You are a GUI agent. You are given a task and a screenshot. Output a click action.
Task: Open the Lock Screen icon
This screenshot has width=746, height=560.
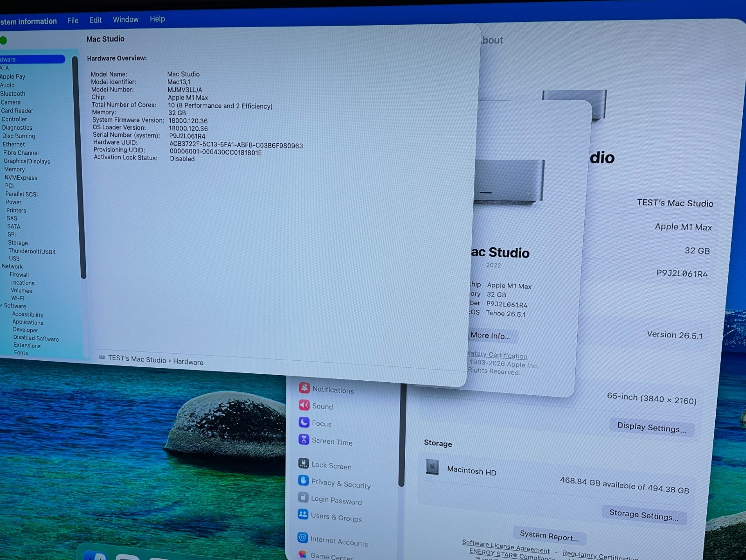[x=303, y=463]
